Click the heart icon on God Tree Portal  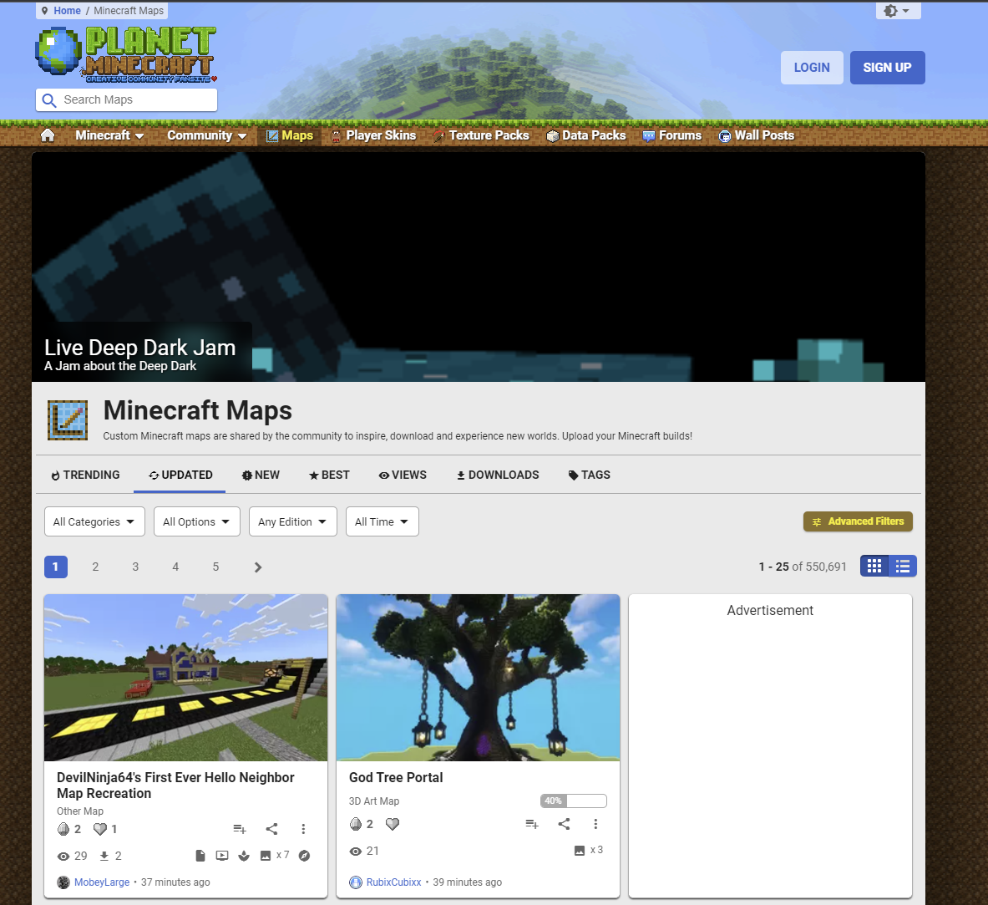393,824
